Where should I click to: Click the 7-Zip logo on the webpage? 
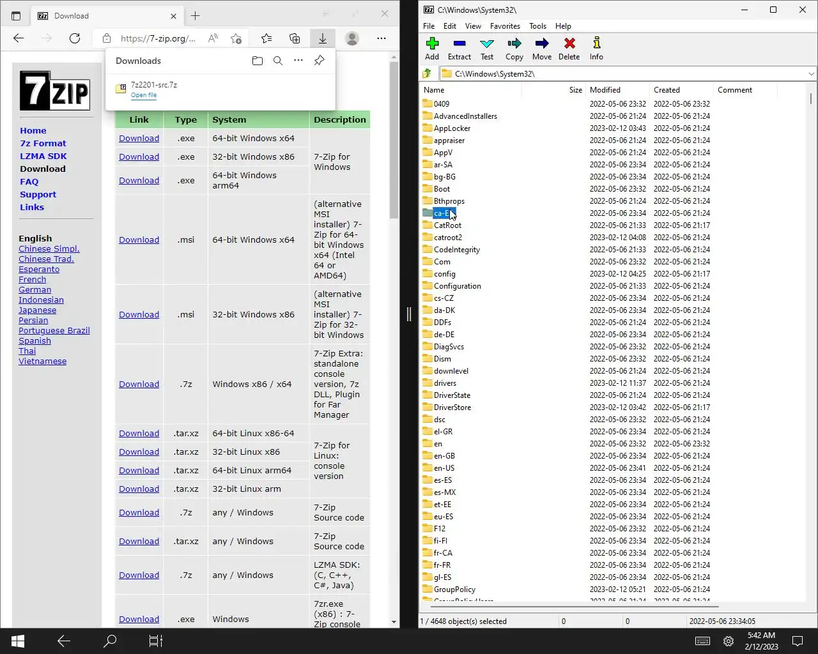click(x=55, y=90)
